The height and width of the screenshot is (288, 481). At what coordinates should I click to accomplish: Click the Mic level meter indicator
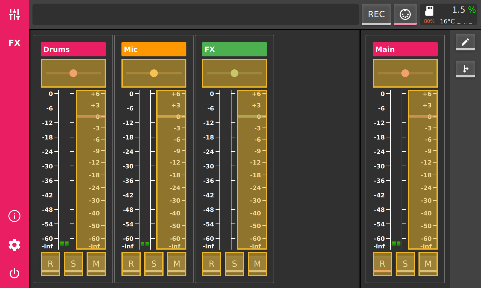tap(145, 244)
